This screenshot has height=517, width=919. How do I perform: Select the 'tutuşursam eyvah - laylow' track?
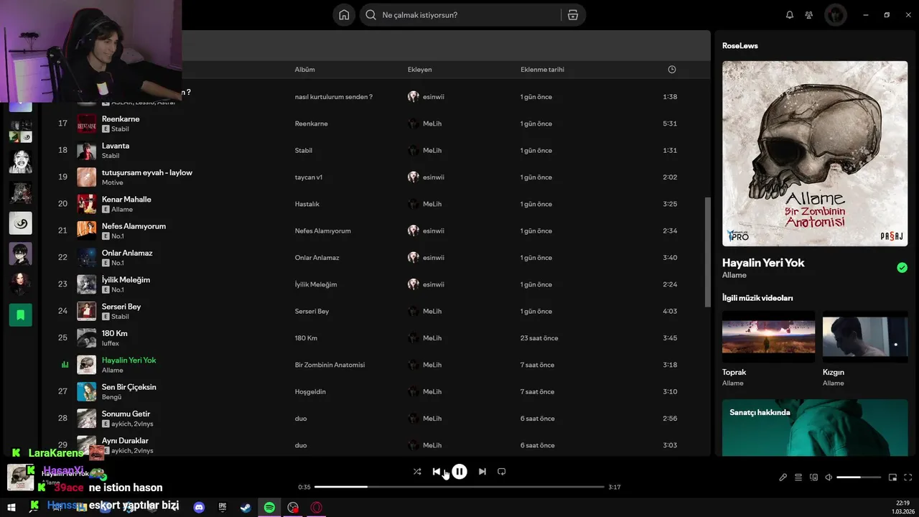click(147, 172)
